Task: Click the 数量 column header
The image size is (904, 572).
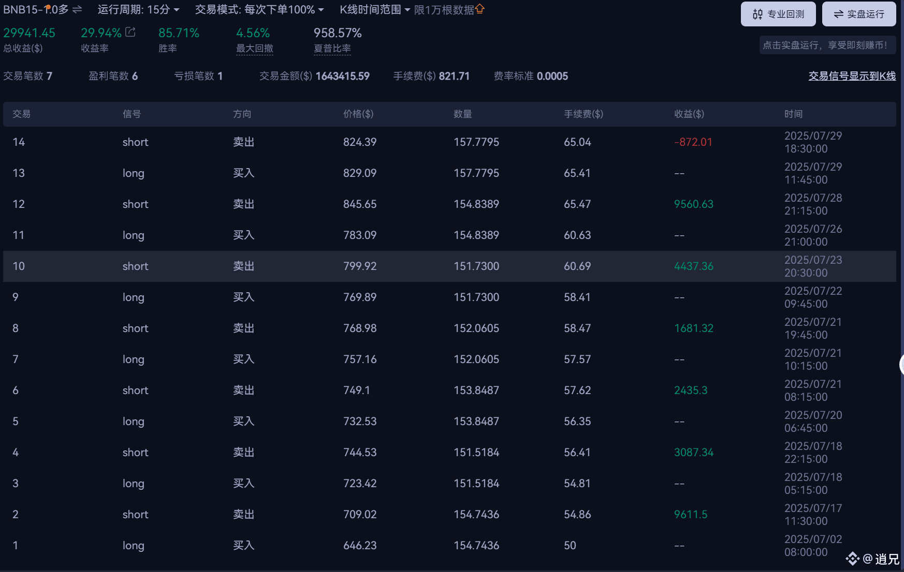Action: (463, 114)
